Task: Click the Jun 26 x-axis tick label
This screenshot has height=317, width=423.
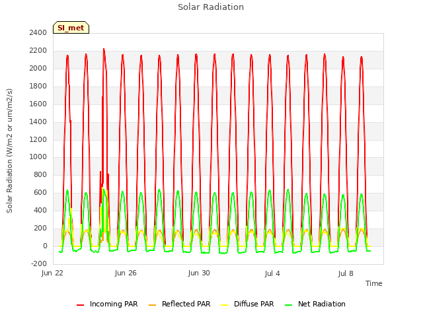Action: pyautogui.click(x=126, y=273)
